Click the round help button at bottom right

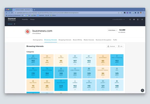tap(142, 91)
